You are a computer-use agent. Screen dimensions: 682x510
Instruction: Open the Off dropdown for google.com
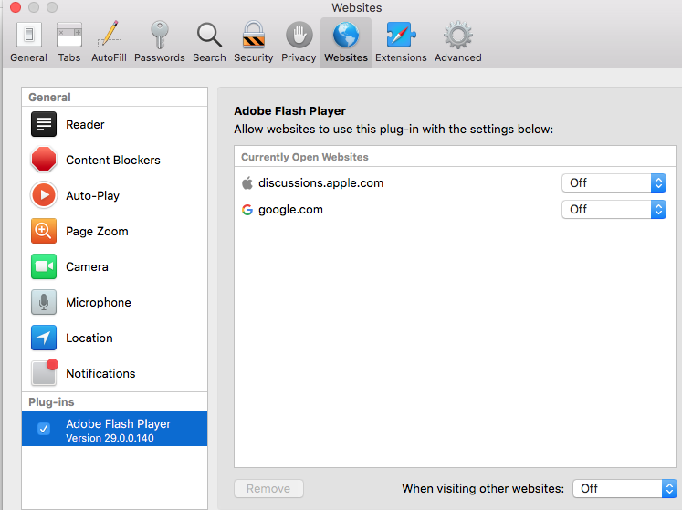point(614,210)
